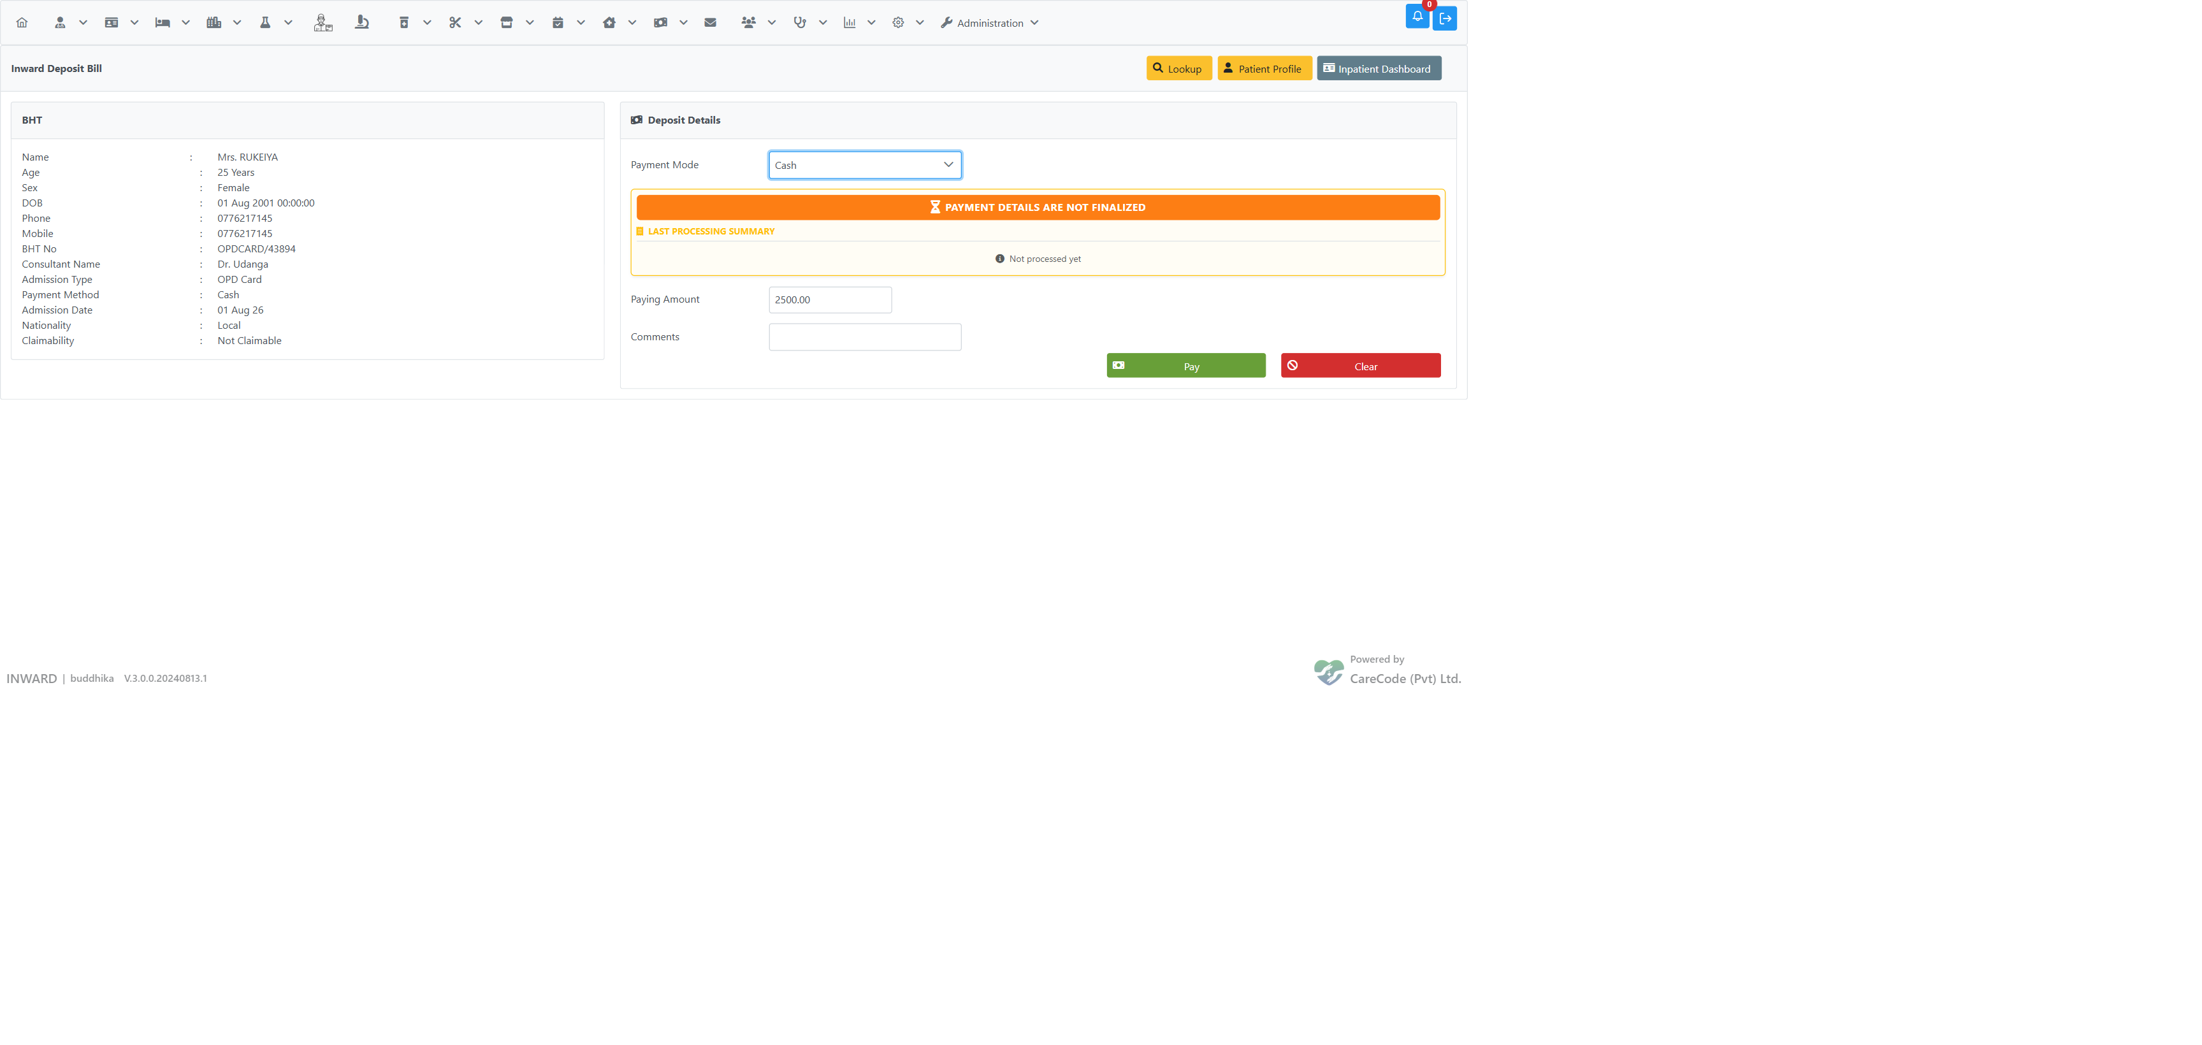Open the stethoscope icon menu
Viewport: 2202px width, 1045px height.
(x=799, y=23)
